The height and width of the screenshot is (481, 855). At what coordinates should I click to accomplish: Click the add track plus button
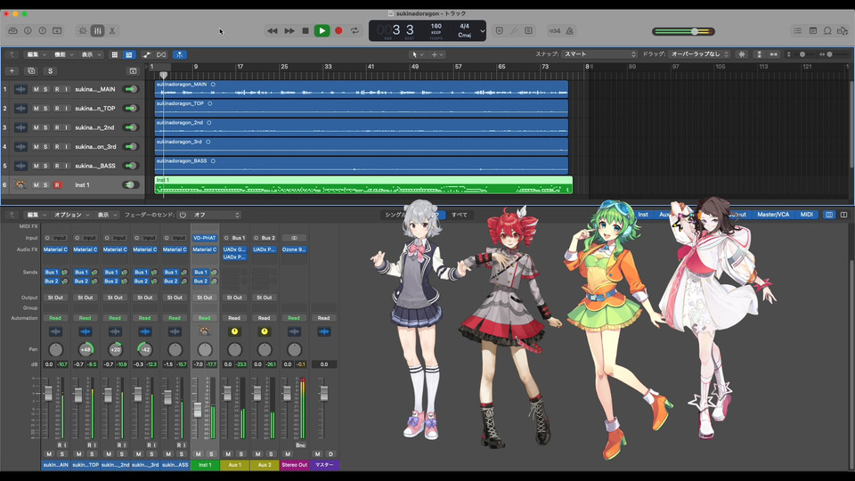(12, 70)
